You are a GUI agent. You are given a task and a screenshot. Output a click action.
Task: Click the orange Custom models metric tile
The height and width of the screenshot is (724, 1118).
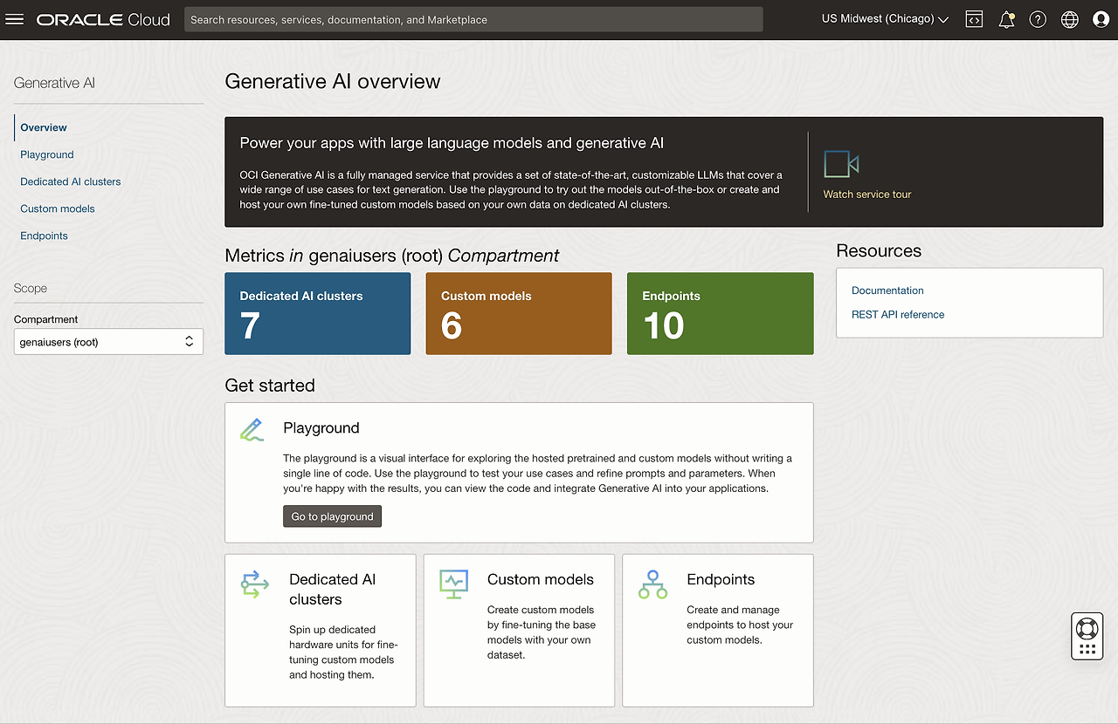[519, 314]
